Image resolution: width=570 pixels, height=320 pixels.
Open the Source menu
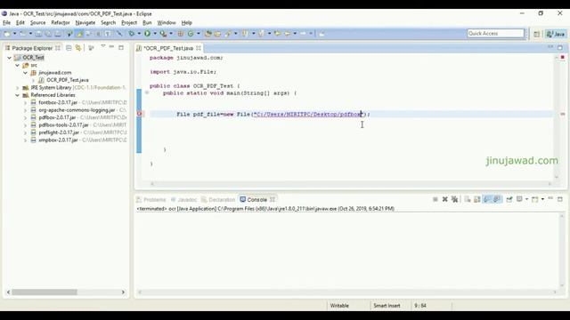[x=37, y=22]
